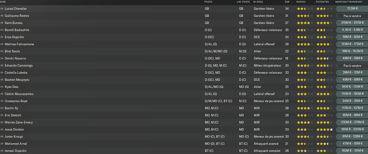Click the player icon next to Ismael Dujardin
This screenshot has width=368, height=154.
(2, 151)
